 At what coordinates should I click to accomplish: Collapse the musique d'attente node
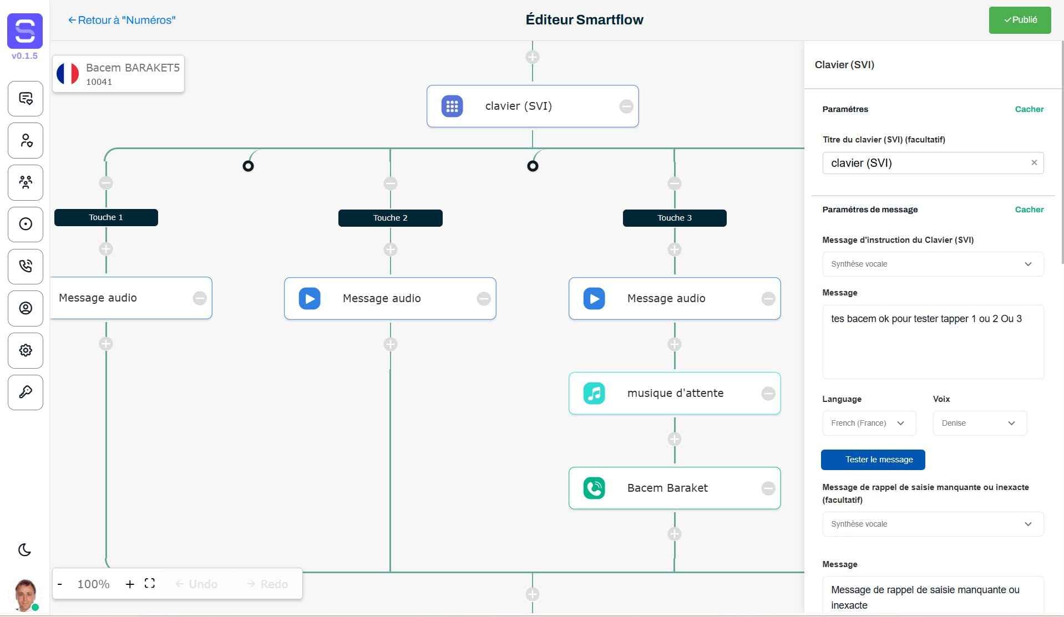coord(769,393)
